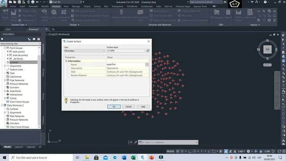
Task: Open Windows Start menu
Action: coord(4,157)
